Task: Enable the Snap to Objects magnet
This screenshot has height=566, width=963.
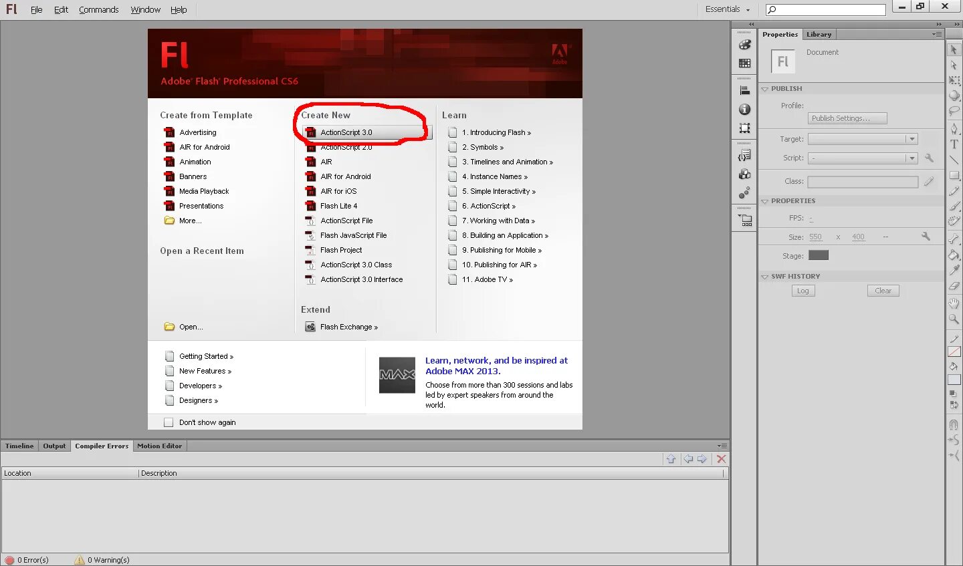Action: (x=954, y=424)
